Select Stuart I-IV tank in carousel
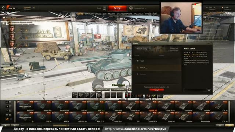The height and width of the screenshot is (132, 235). coord(166,117)
